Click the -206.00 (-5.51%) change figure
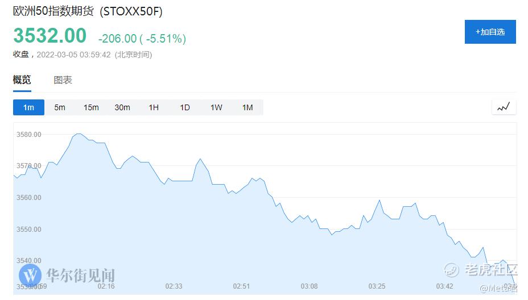 point(142,39)
